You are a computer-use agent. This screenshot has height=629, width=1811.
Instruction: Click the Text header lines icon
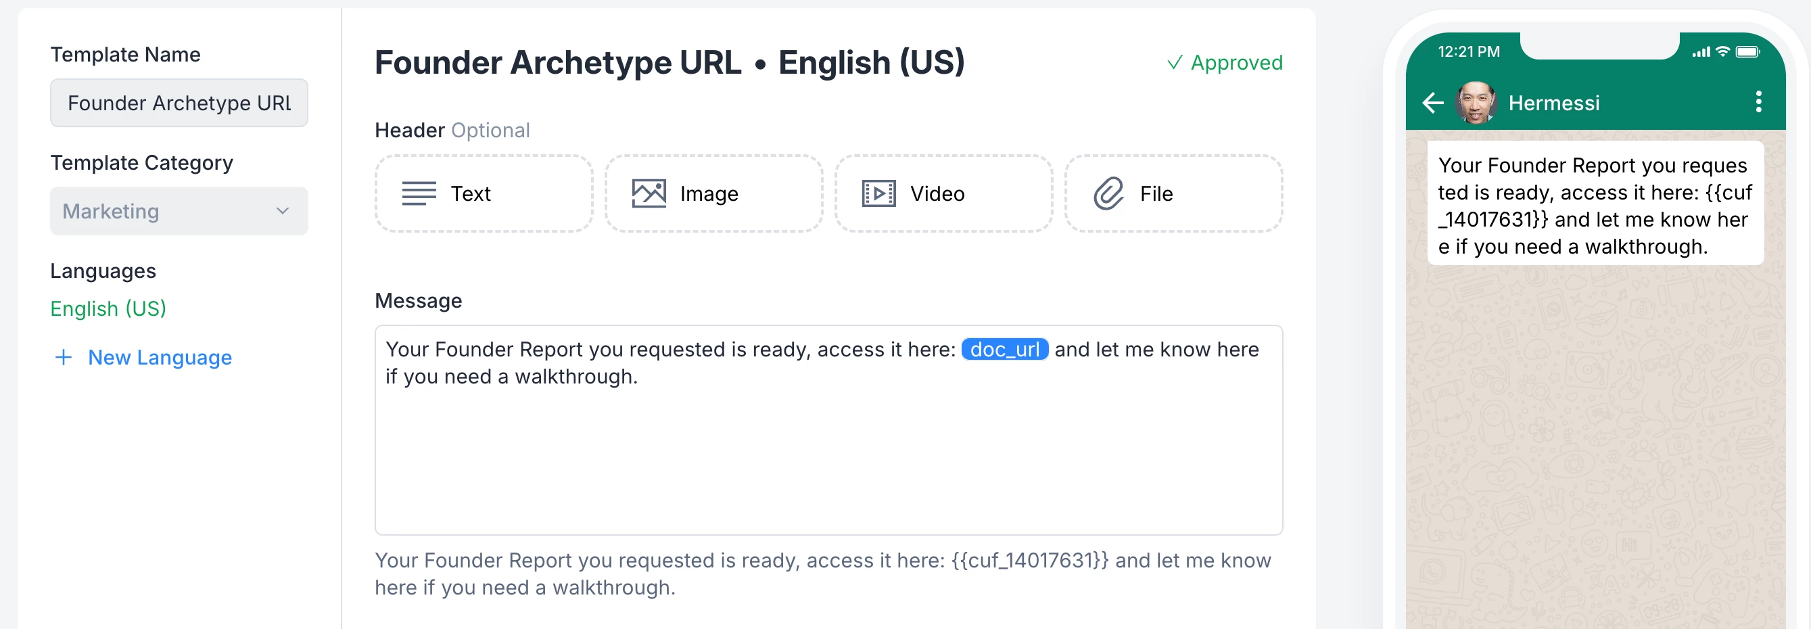(x=419, y=193)
